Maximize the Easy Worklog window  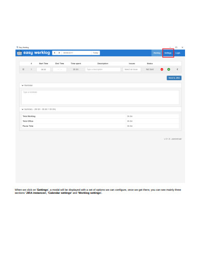(x=176, y=47)
